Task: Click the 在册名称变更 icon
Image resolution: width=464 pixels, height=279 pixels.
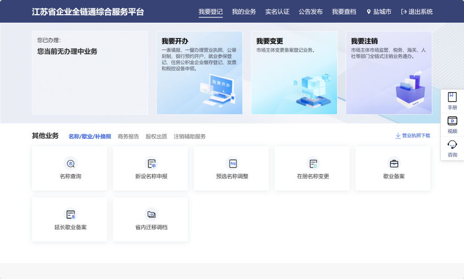Action: [313, 163]
